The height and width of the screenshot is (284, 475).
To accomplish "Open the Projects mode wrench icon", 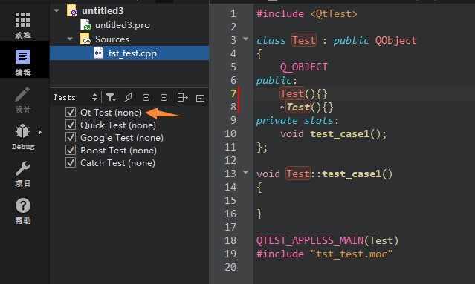I will click(23, 168).
